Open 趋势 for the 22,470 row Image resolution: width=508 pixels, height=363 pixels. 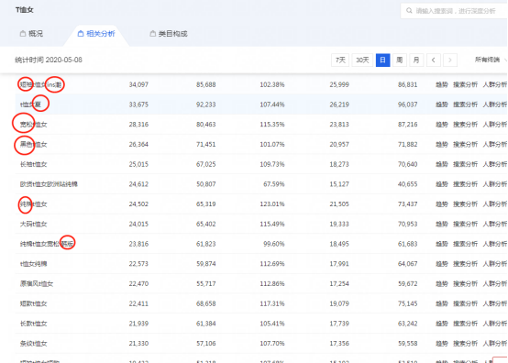(442, 283)
